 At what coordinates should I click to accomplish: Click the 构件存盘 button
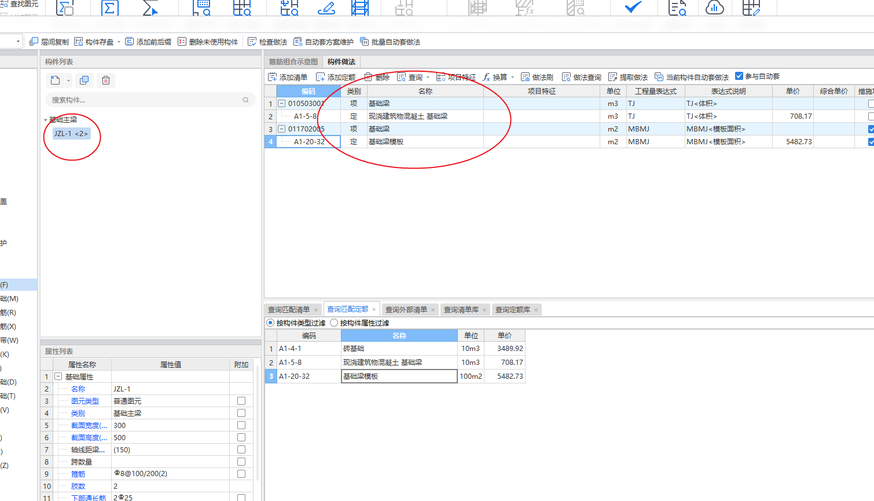[x=94, y=42]
